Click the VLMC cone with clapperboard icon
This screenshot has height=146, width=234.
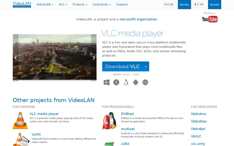[21, 139]
